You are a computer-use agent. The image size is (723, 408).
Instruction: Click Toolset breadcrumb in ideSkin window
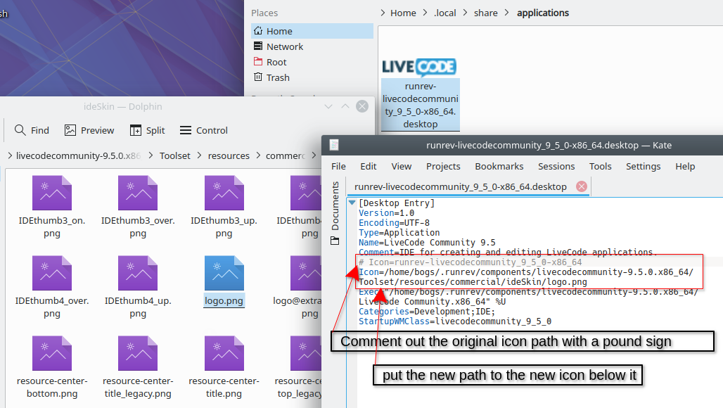click(174, 156)
